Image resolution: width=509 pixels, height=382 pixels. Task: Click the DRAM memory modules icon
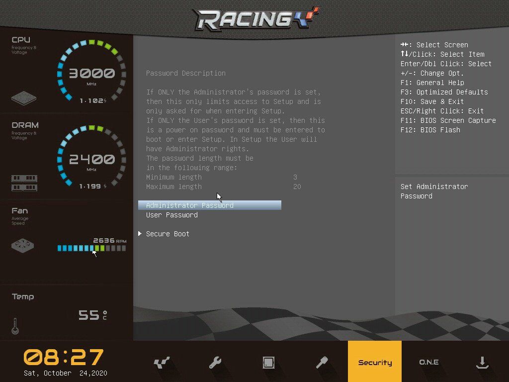(24, 183)
